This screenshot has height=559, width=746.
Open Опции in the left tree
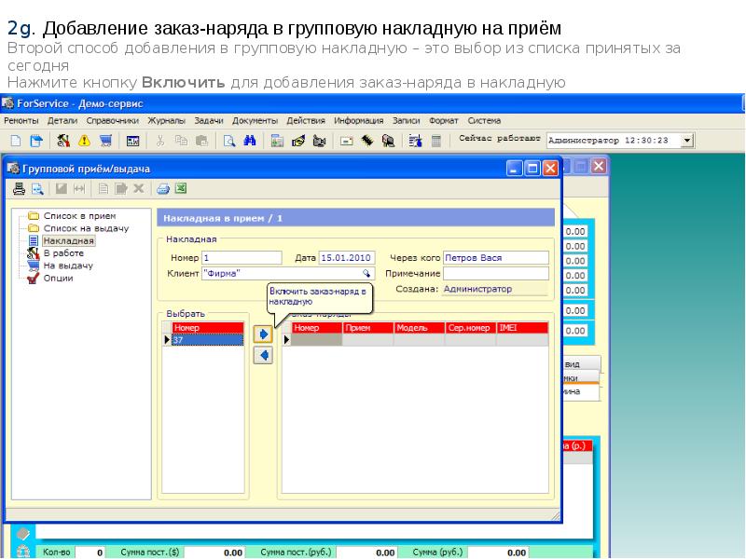click(58, 278)
